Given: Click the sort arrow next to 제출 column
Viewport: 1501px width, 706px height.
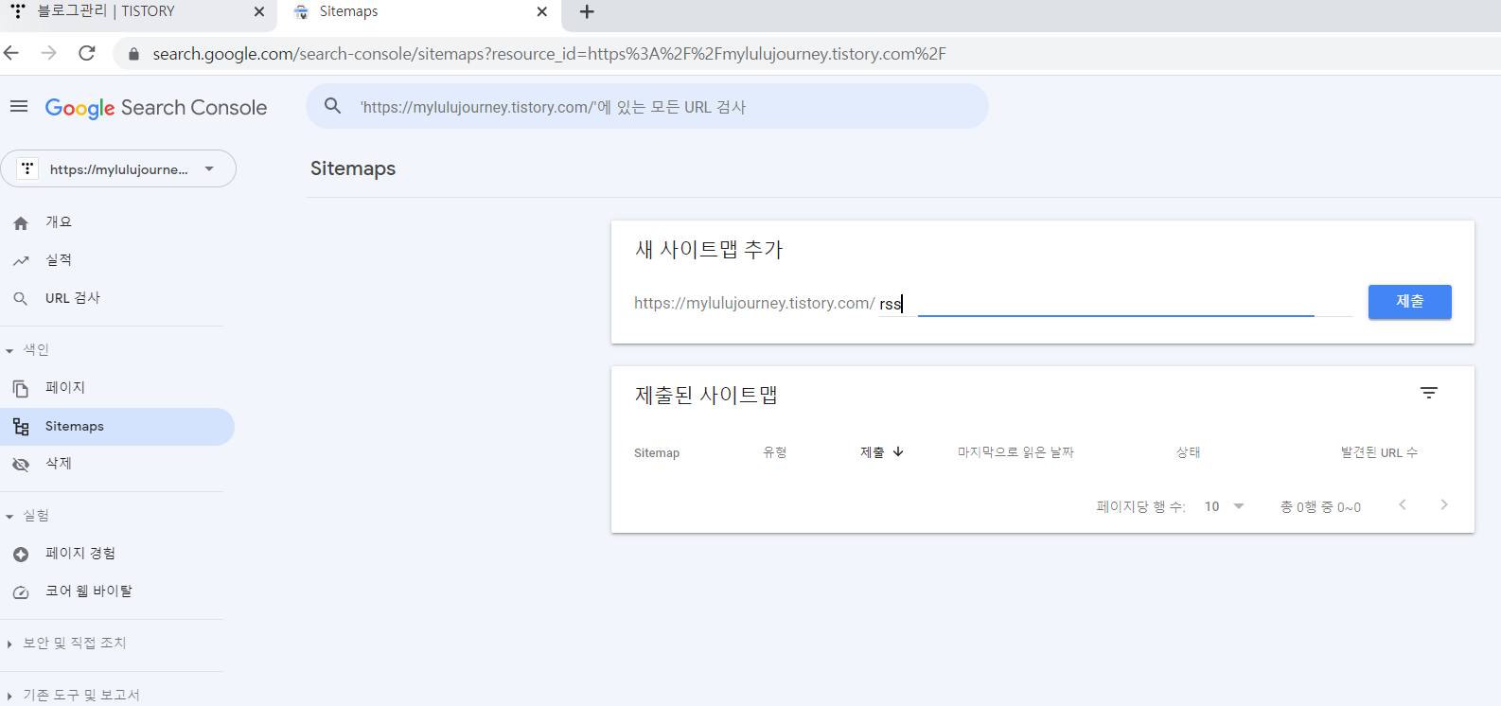Looking at the screenshot, I should (898, 452).
